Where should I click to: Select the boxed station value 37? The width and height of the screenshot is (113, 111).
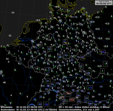click(50, 49)
